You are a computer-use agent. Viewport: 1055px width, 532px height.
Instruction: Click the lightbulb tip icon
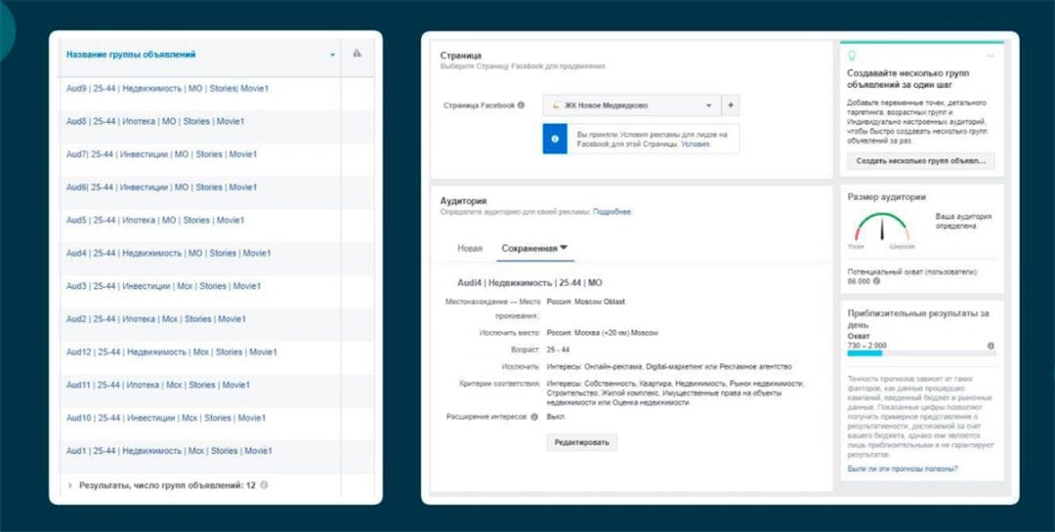pos(851,56)
